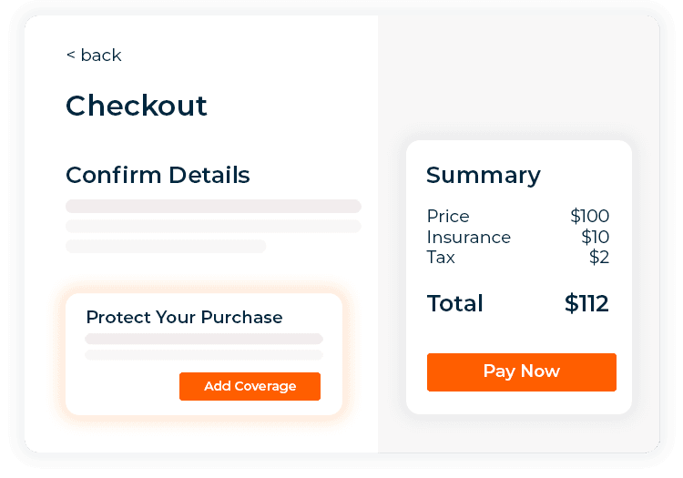Click the bold Total label
The height and width of the screenshot is (478, 683).
454,303
